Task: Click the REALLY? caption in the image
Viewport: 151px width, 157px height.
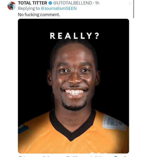Action: pos(74,36)
